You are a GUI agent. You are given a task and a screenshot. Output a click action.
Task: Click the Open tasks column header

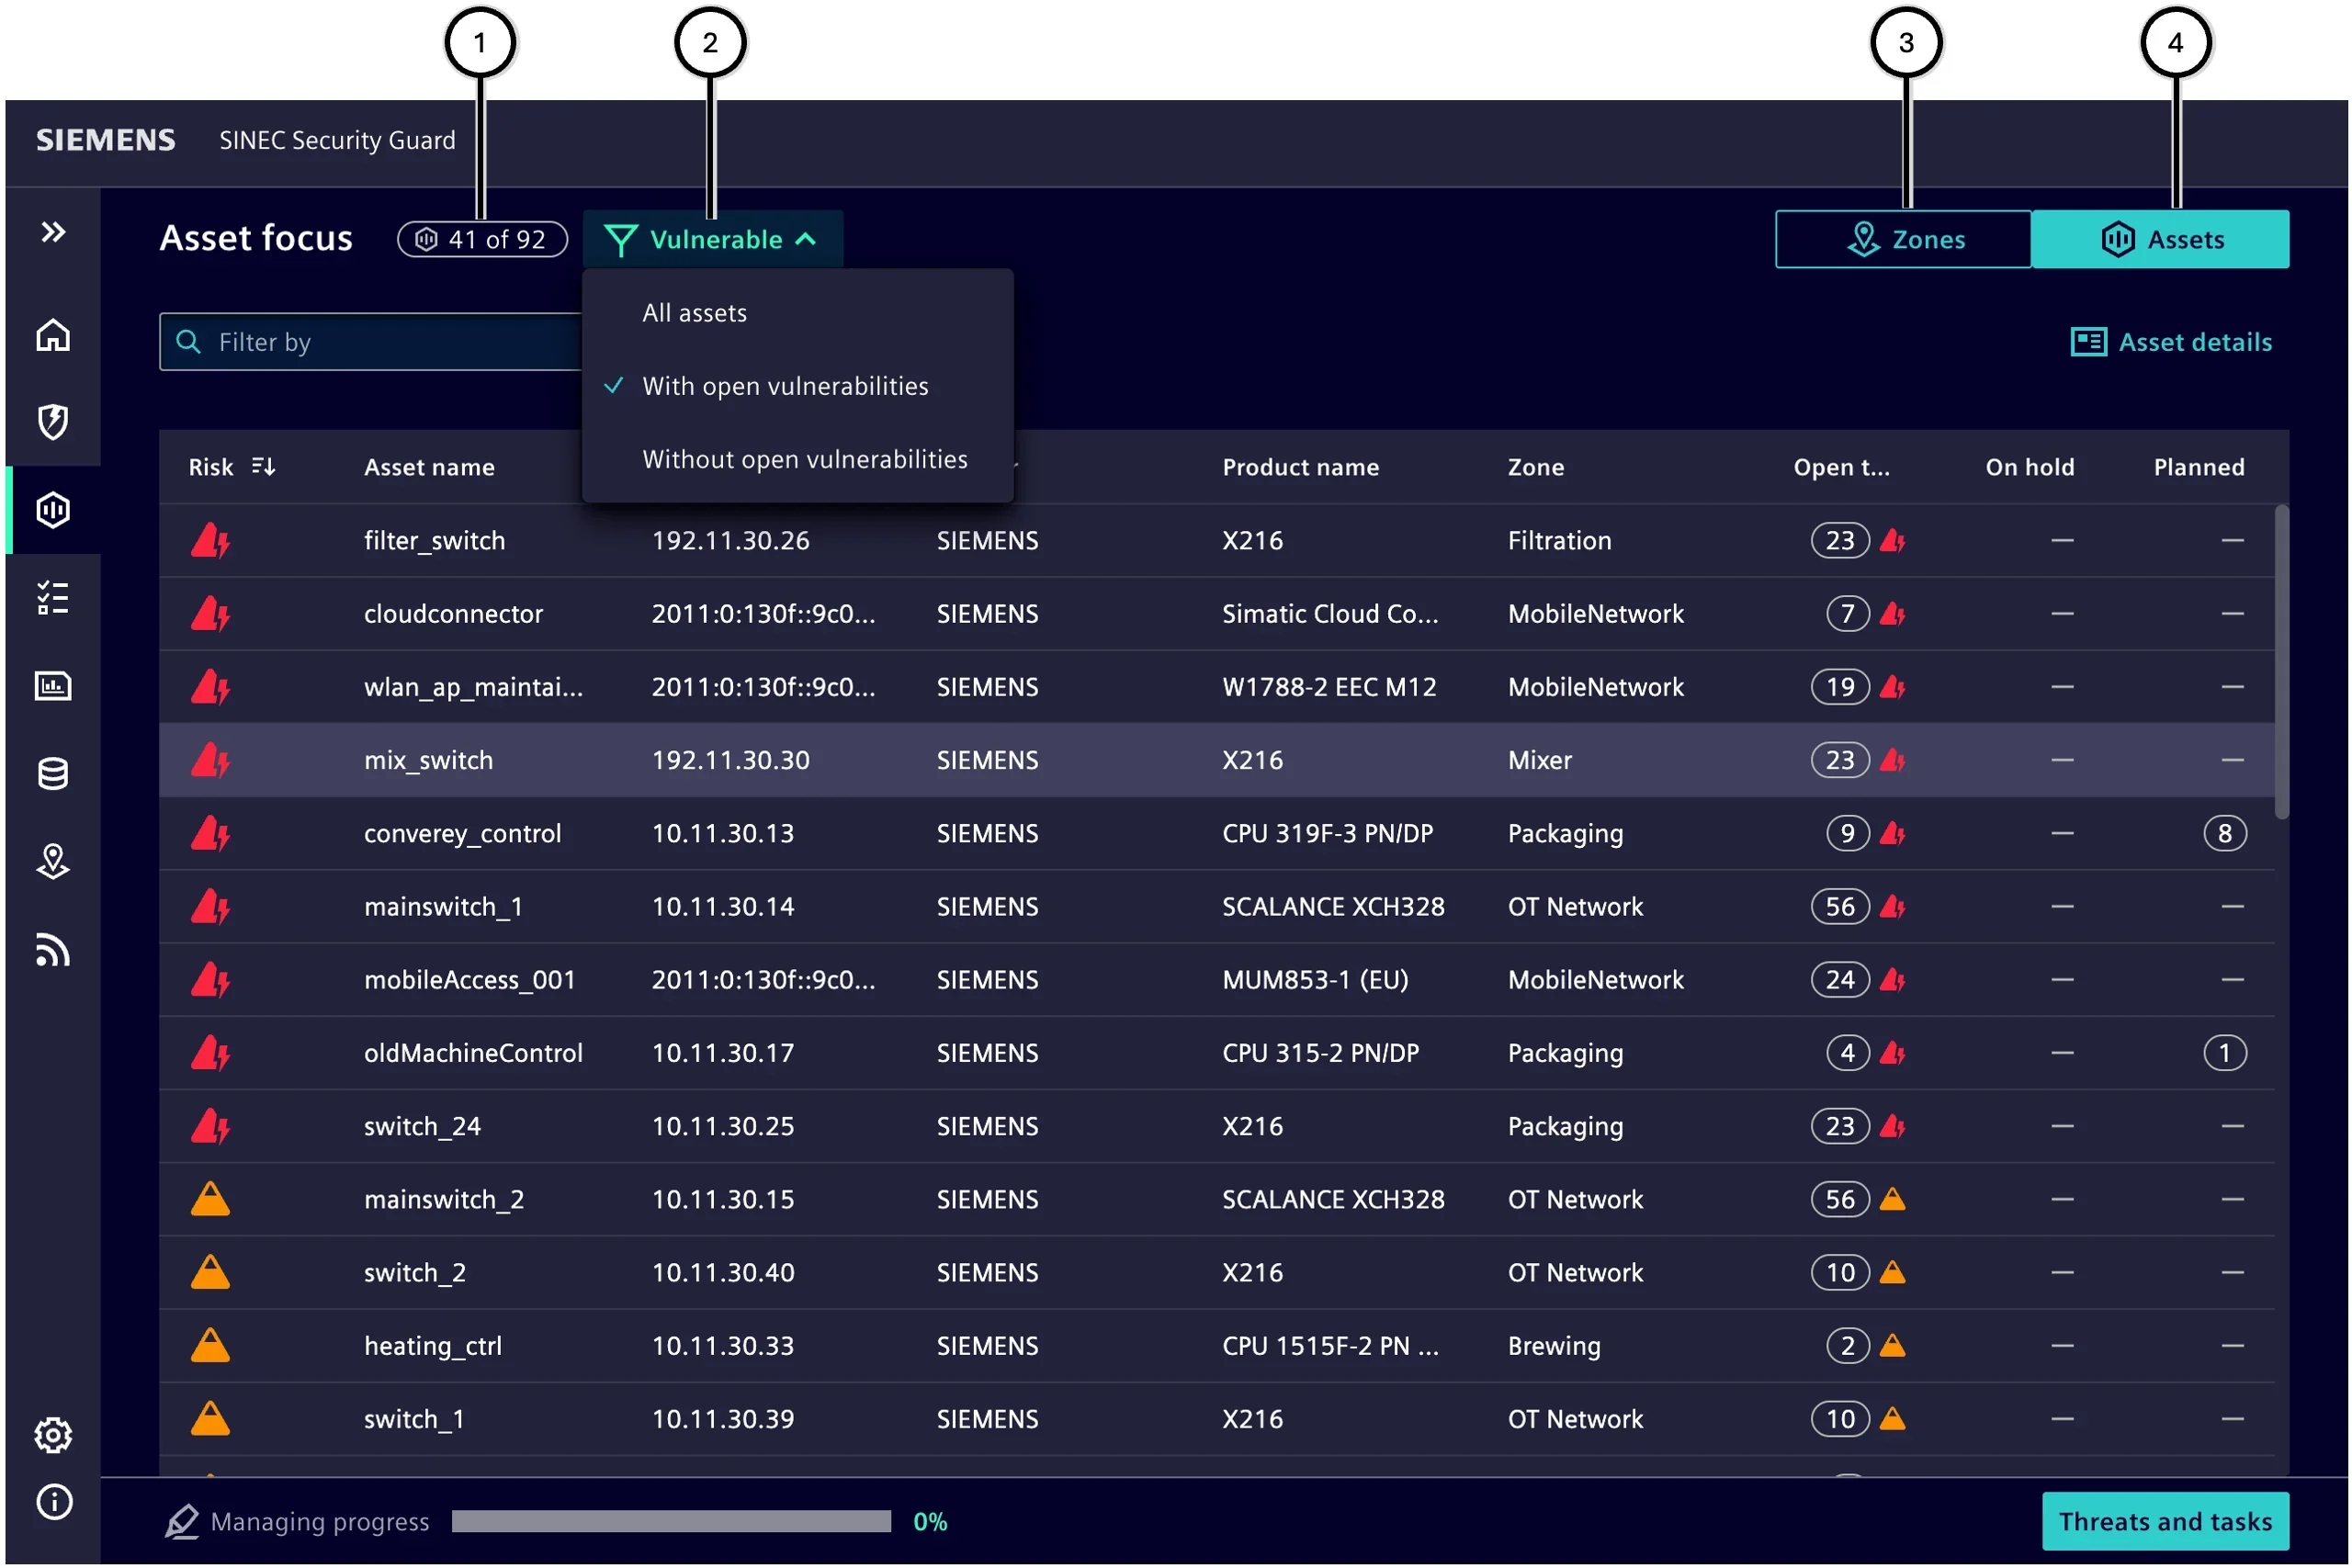pyautogui.click(x=1841, y=467)
